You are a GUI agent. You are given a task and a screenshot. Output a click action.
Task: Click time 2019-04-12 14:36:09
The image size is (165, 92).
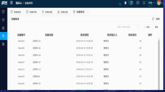85,83
